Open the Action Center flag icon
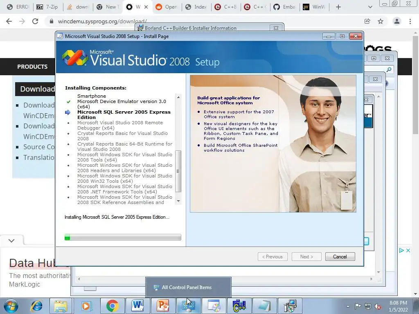Image resolution: width=419 pixels, height=314 pixels. [358, 306]
